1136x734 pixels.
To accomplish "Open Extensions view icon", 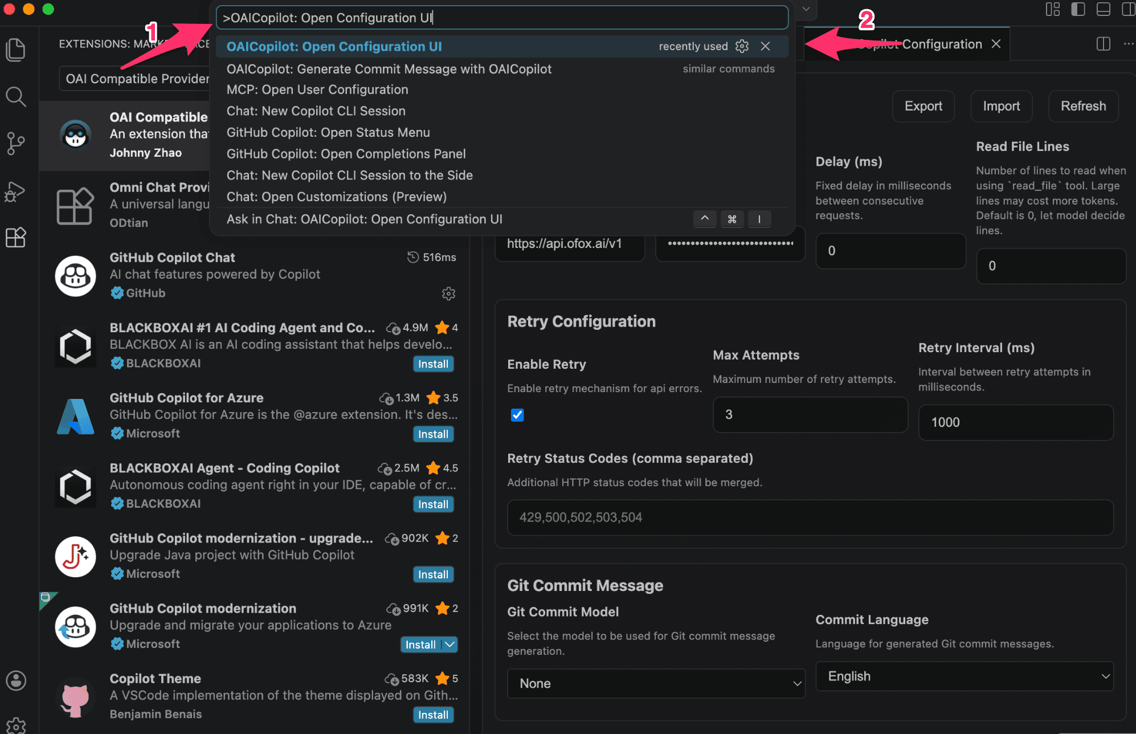I will click(15, 237).
